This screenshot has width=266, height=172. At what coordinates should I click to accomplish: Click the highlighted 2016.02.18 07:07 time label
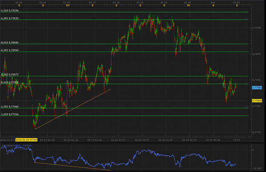26,140
